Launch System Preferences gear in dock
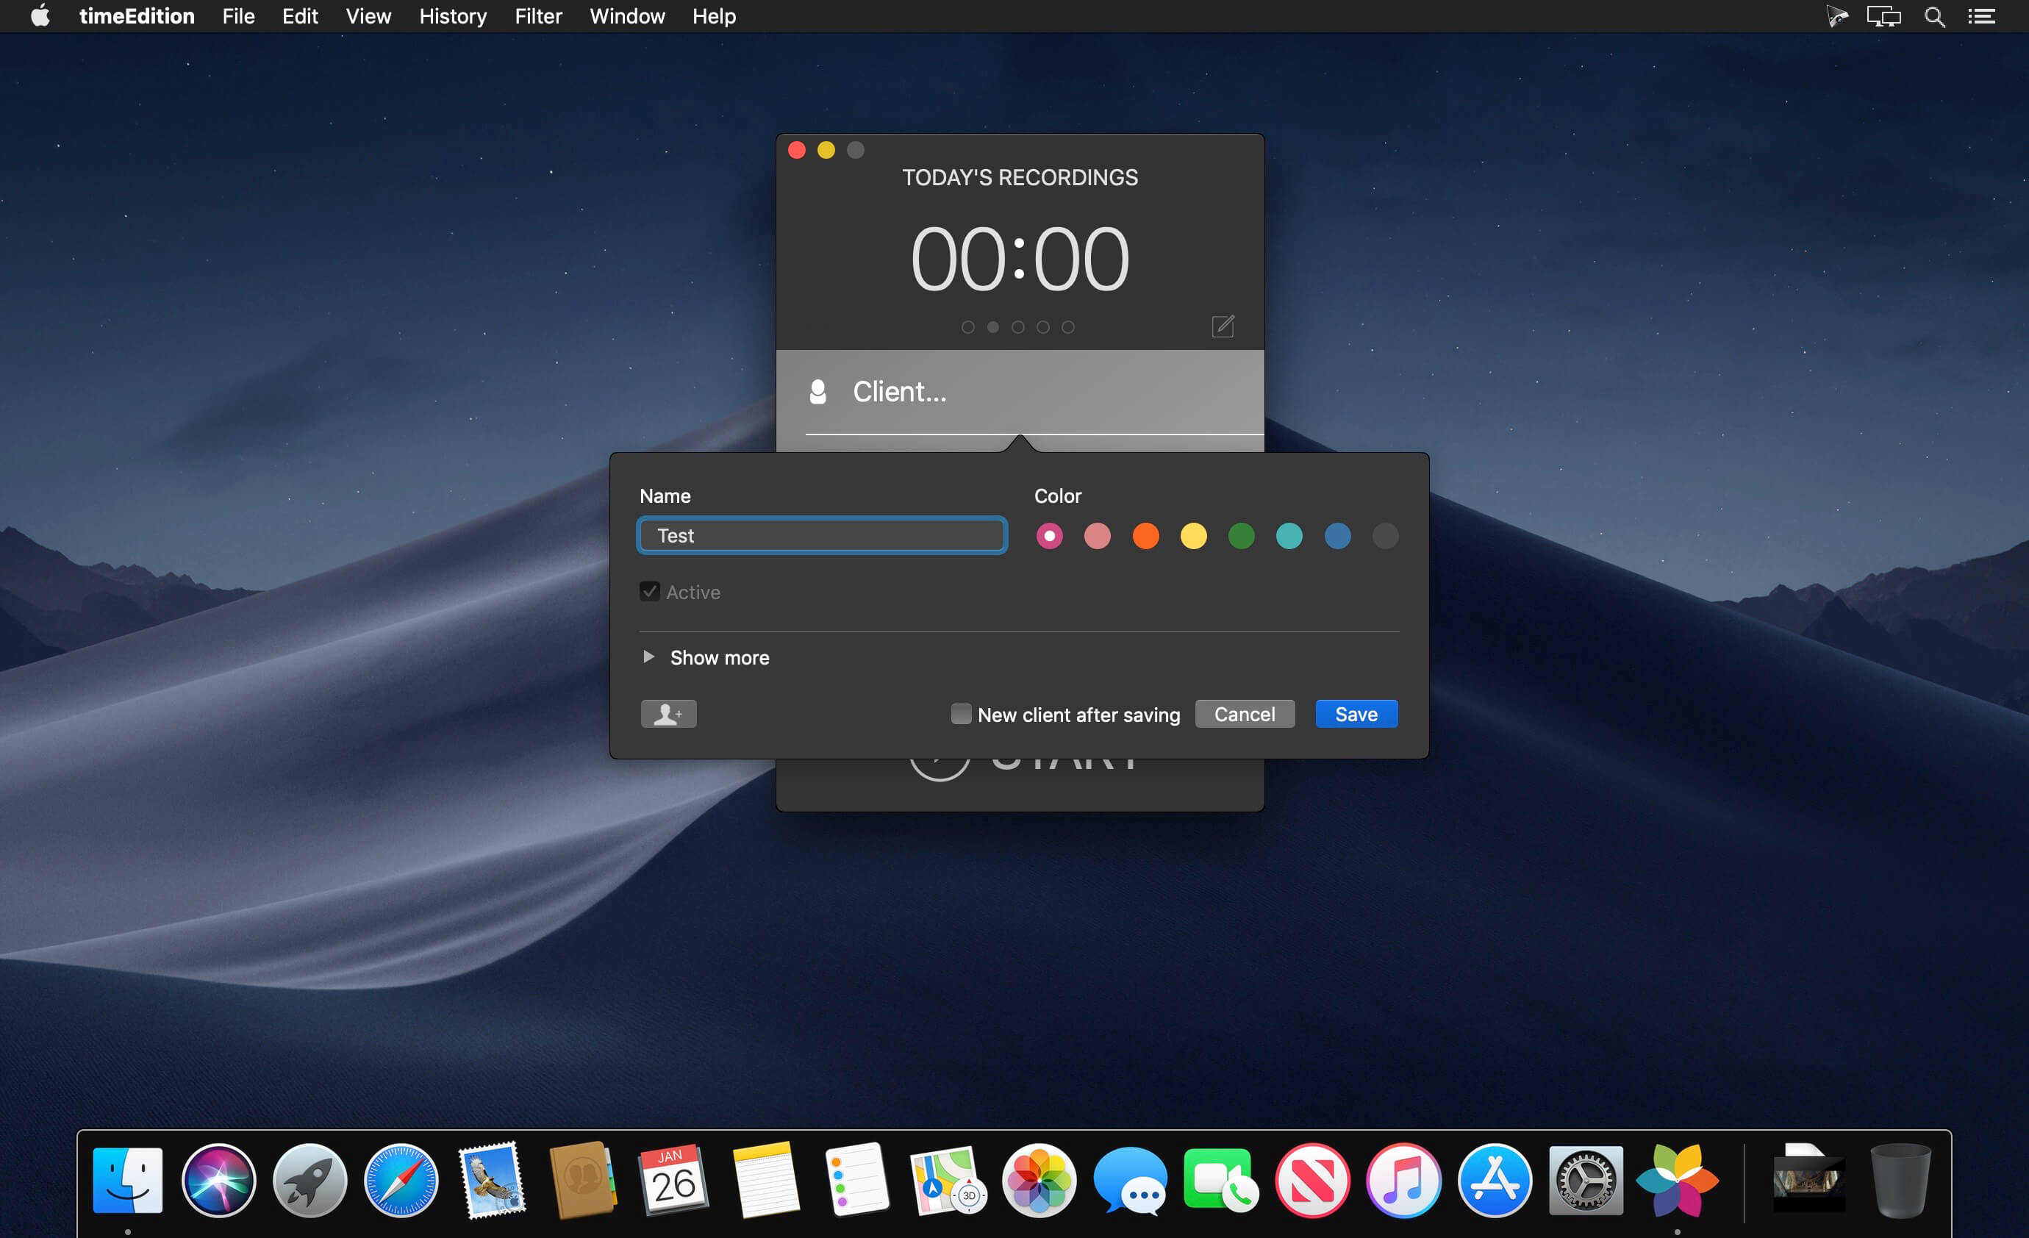The width and height of the screenshot is (2029, 1238). pos(1585,1181)
